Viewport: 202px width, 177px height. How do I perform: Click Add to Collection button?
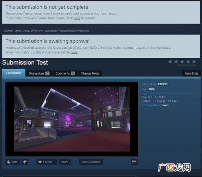[91, 162]
